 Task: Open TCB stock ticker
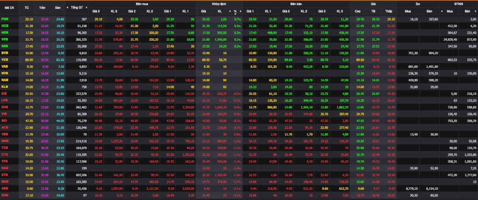[5, 148]
